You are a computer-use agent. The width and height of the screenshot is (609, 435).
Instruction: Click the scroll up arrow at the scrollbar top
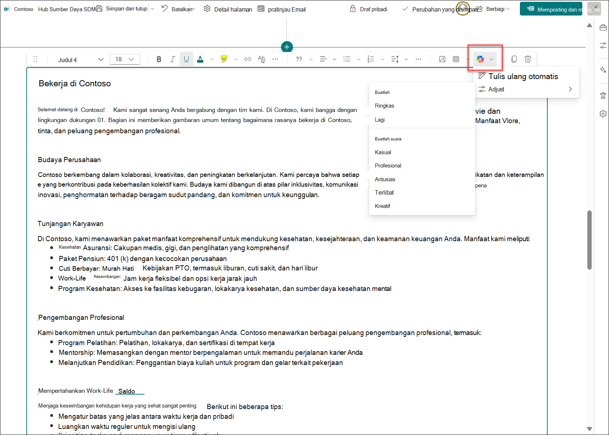pyautogui.click(x=590, y=25)
